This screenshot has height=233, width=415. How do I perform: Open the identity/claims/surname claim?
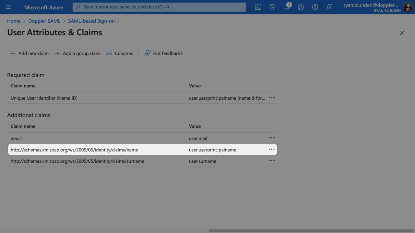[x=77, y=161]
